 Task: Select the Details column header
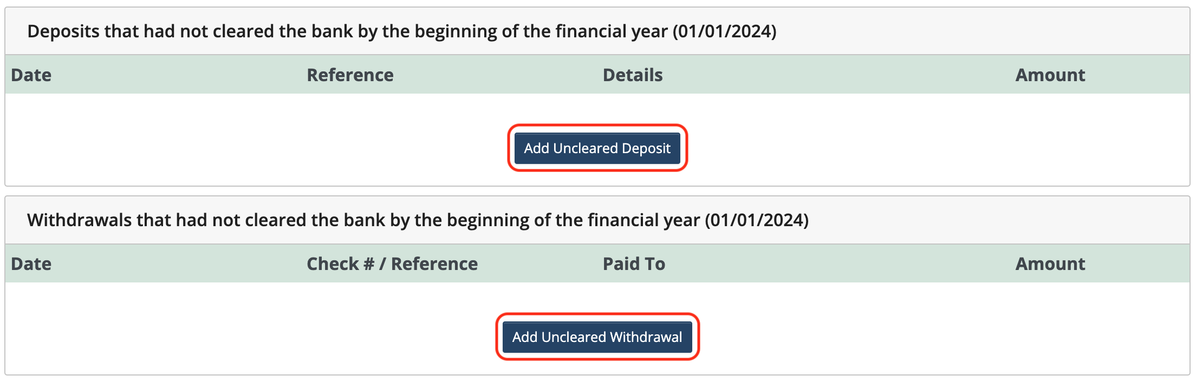click(633, 75)
